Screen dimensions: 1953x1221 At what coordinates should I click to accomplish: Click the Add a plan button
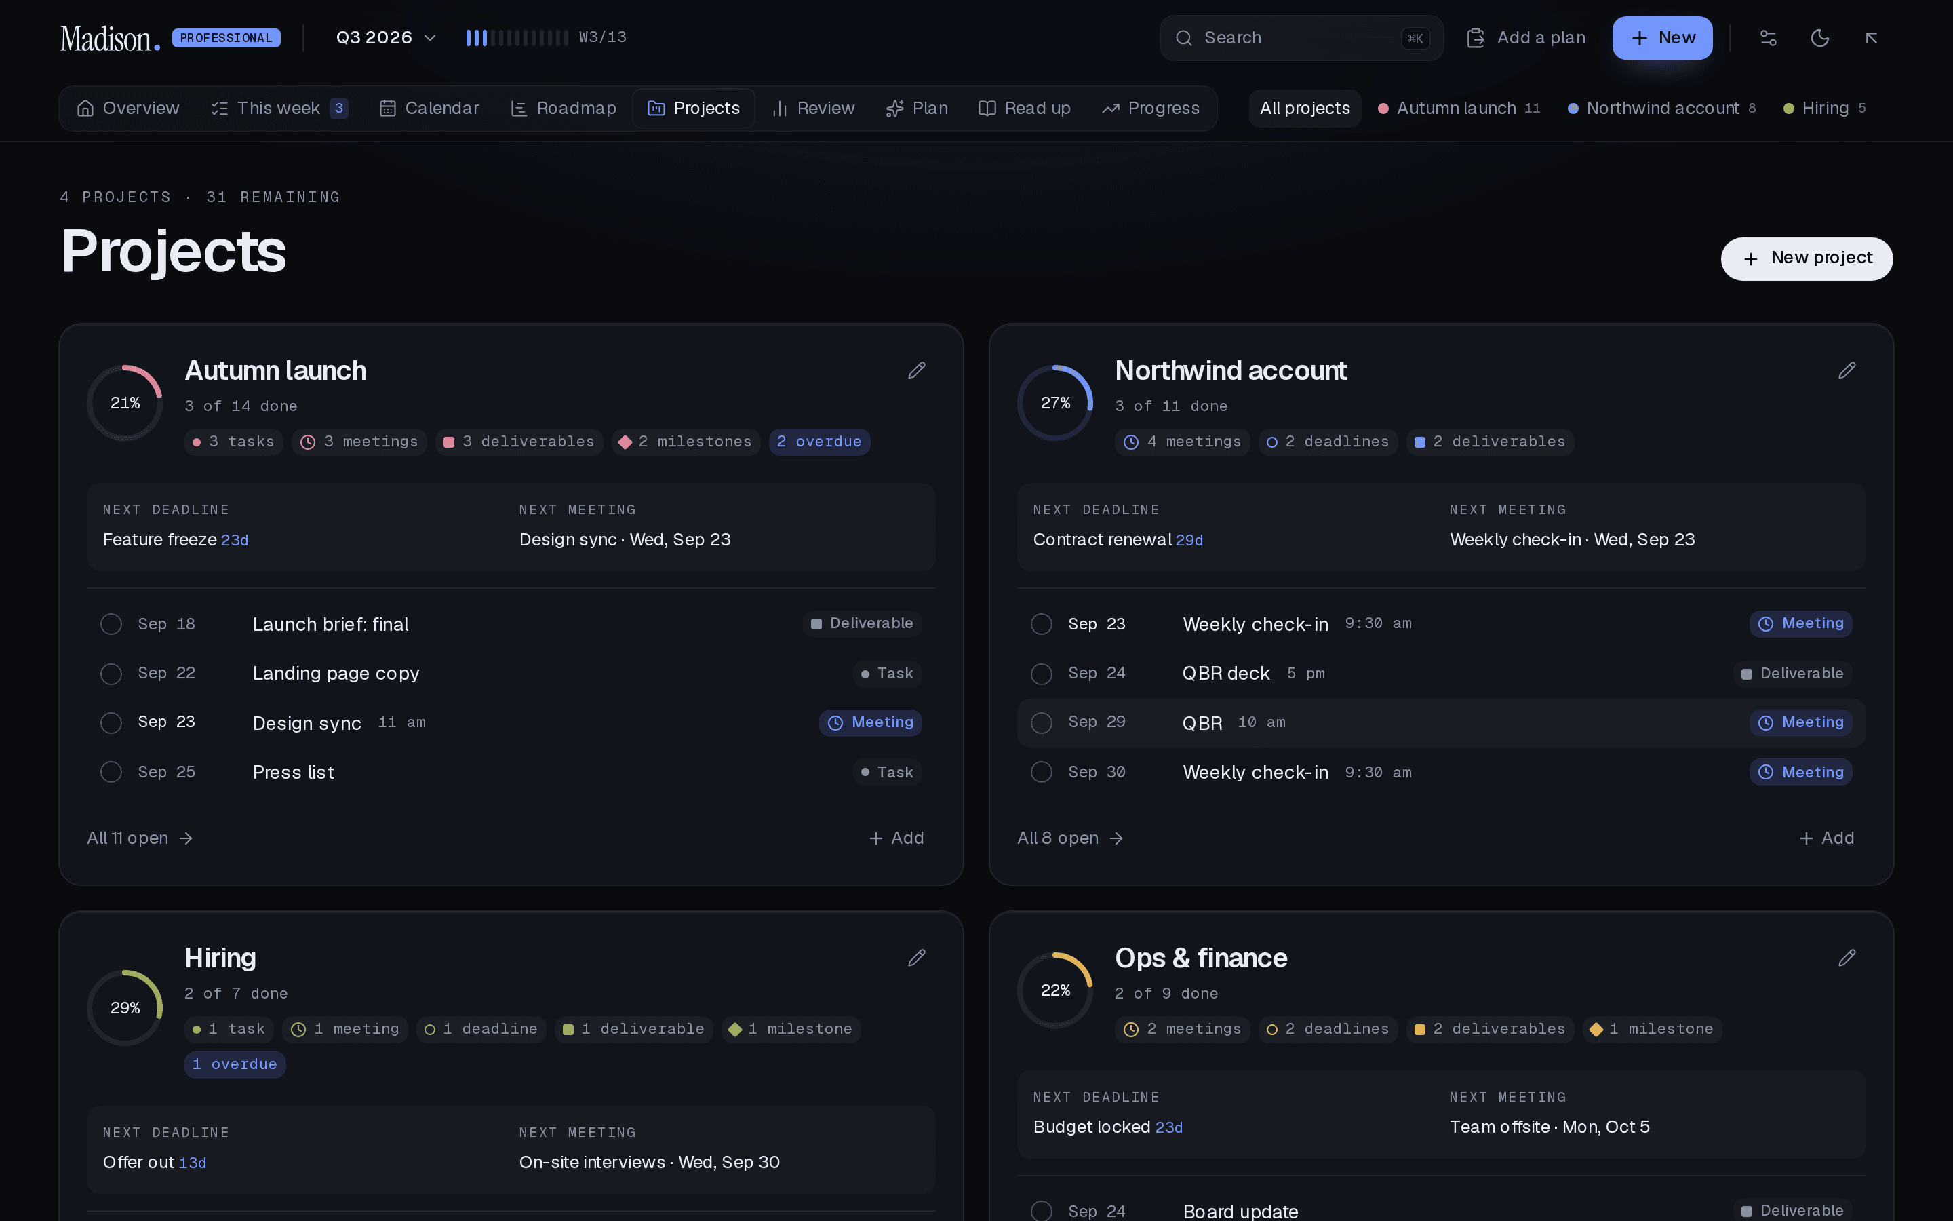(1526, 38)
